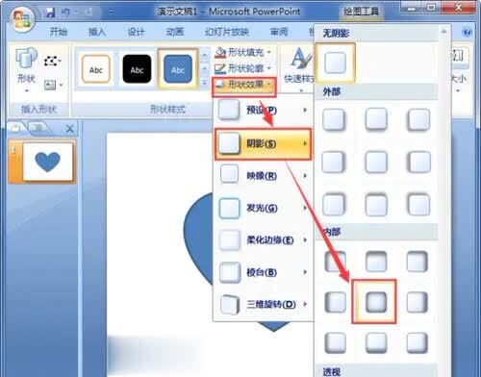Apply the white orange-outlined Abc style
This screenshot has width=481, height=377.
coord(96,69)
